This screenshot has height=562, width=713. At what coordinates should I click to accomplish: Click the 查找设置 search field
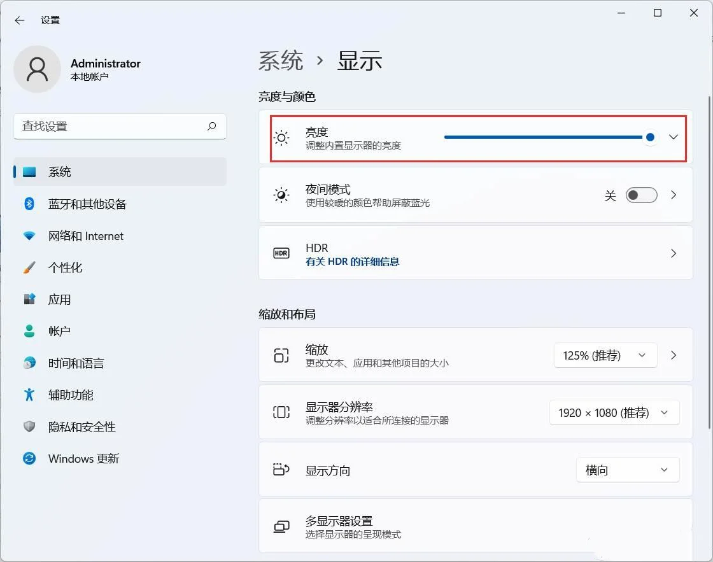tap(120, 127)
